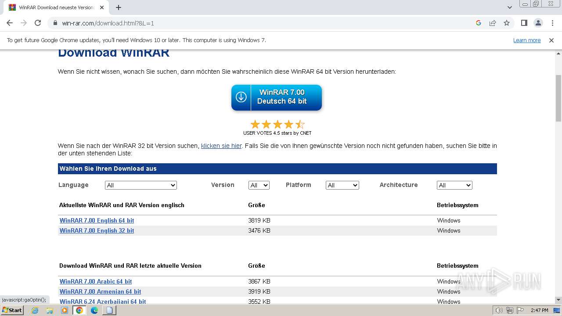
Task: Select the WinRAR Download neueste Version tab
Action: point(56,7)
